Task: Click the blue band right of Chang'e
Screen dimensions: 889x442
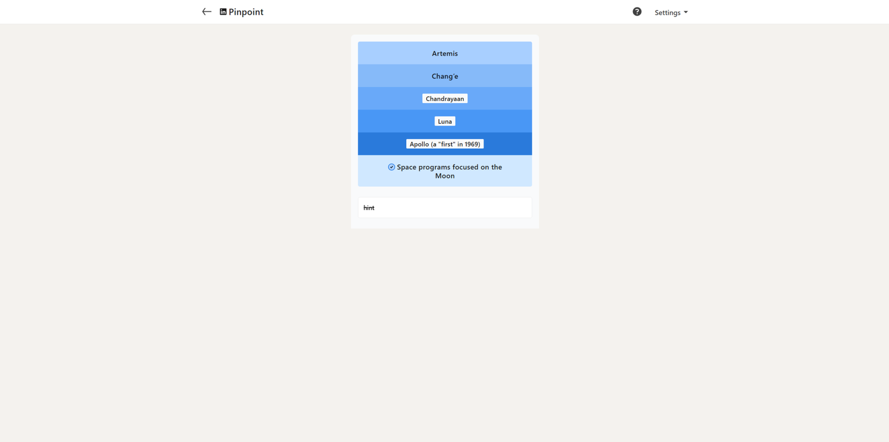Action: [495, 76]
